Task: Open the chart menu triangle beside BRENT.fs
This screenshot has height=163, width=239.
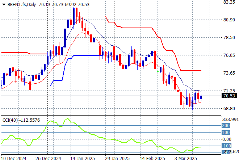Action: point(4,5)
